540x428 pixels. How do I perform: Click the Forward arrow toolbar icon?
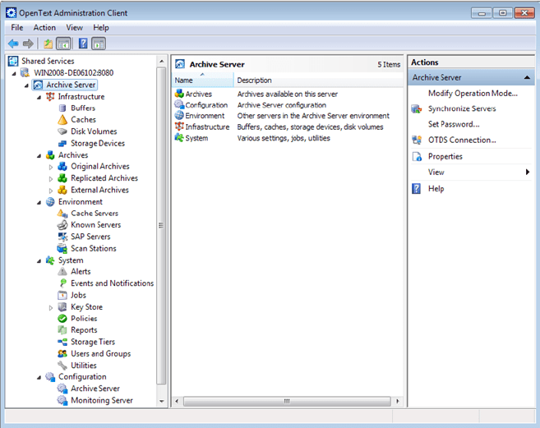[28, 44]
